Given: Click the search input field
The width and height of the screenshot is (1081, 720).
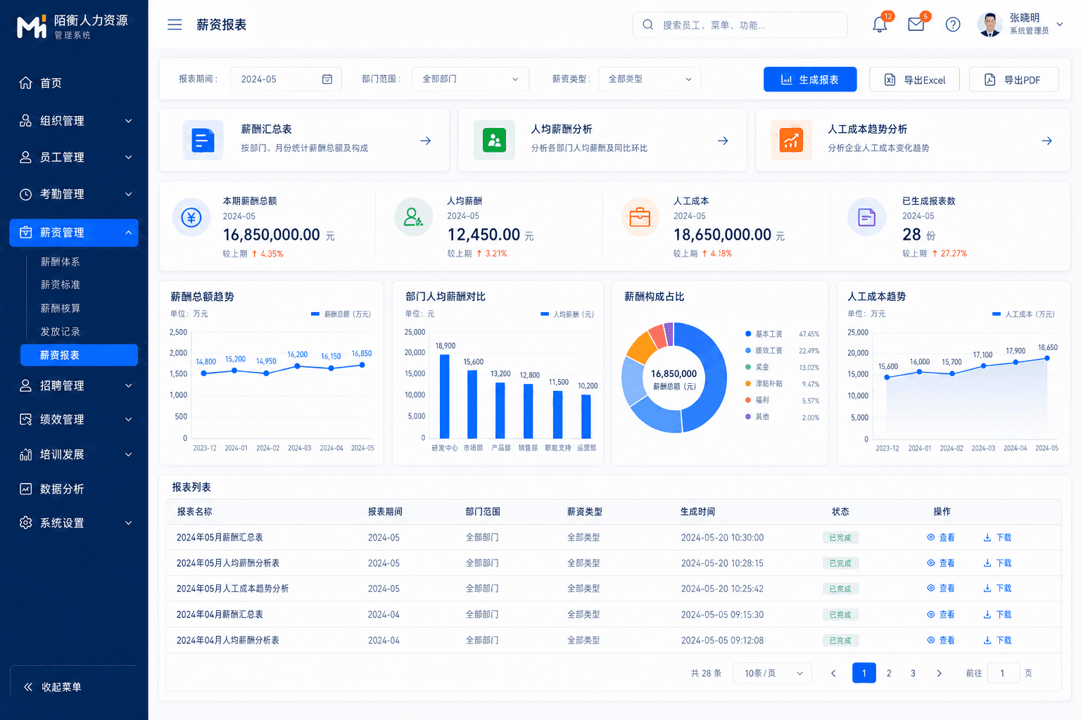Looking at the screenshot, I should pyautogui.click(x=740, y=25).
